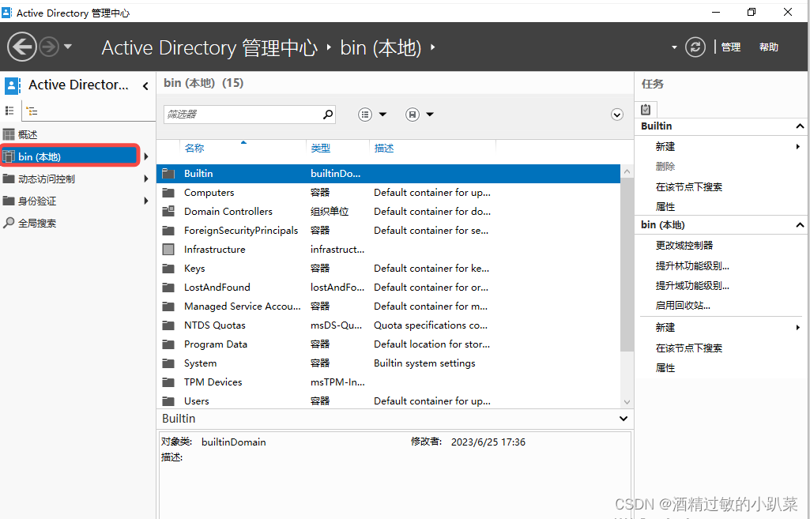
Task: Open the navigation history dropdown arrow
Action: click(x=68, y=47)
